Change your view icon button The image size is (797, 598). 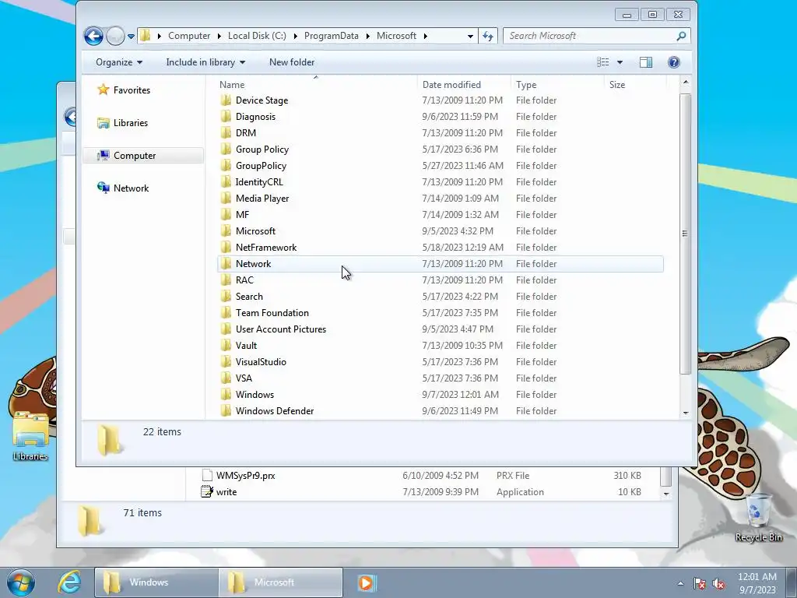(603, 62)
